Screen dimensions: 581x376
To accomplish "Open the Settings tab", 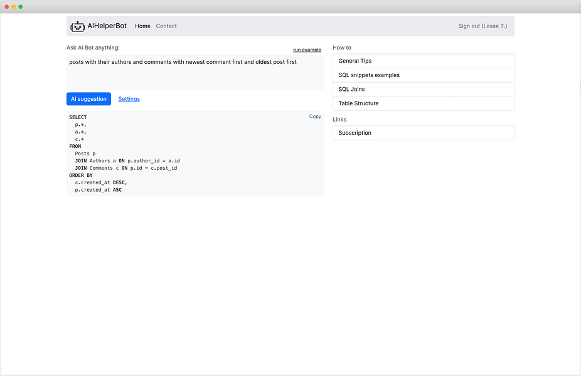I will coord(129,98).
